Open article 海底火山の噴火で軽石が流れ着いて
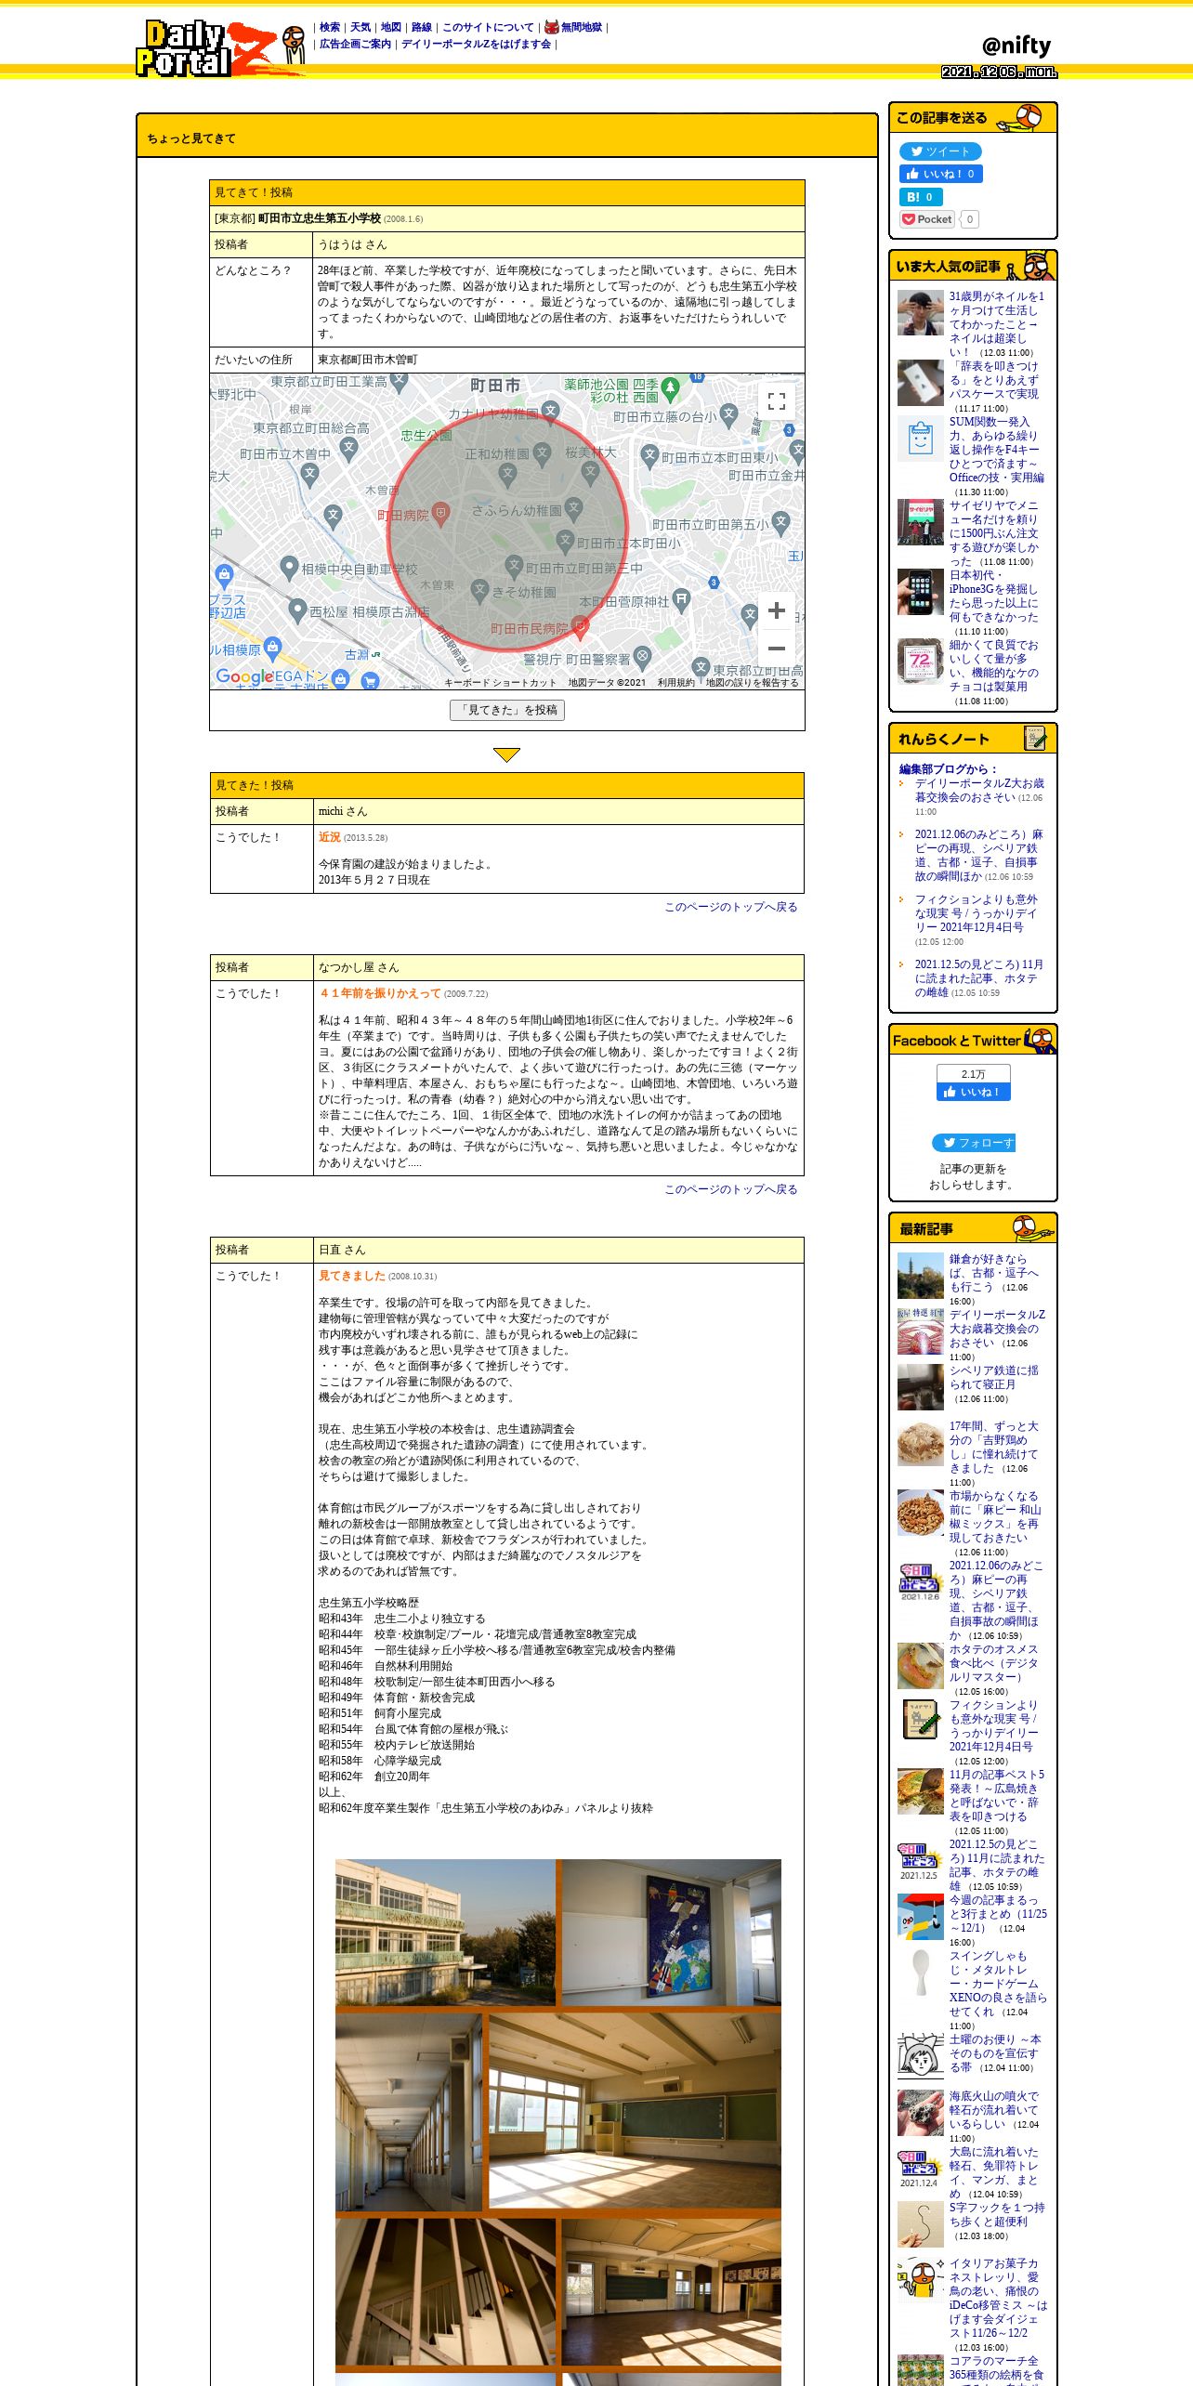The width and height of the screenshot is (1193, 2386). 994,2110
